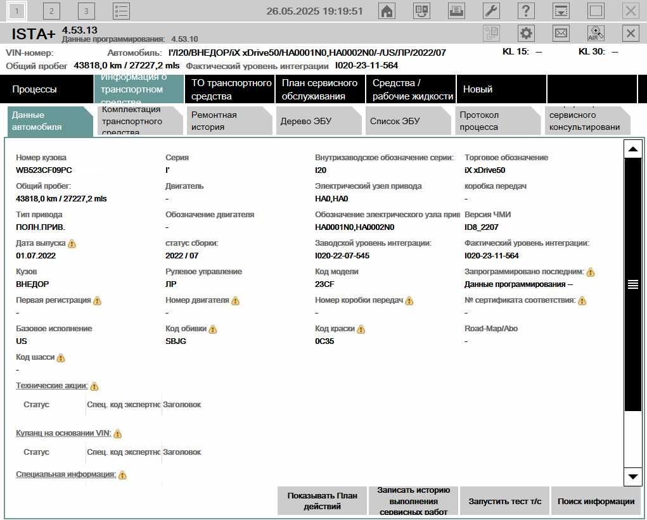Click model code value 23CF
This screenshot has width=647, height=520.
(x=324, y=284)
